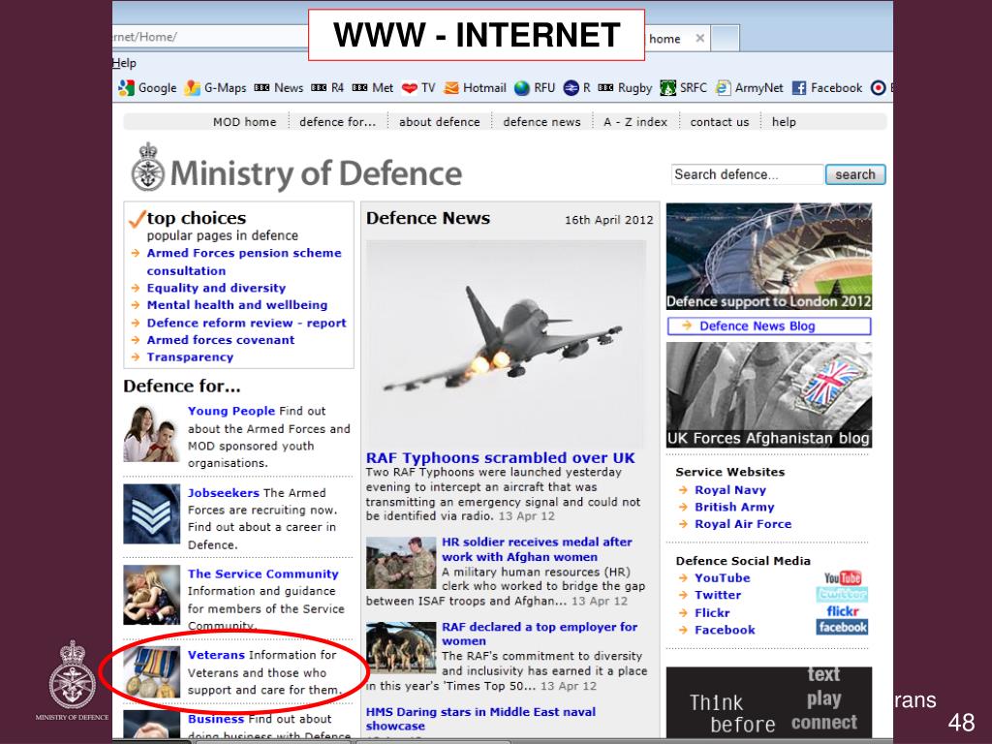
Task: Open the Google bookmark
Action: click(x=147, y=88)
